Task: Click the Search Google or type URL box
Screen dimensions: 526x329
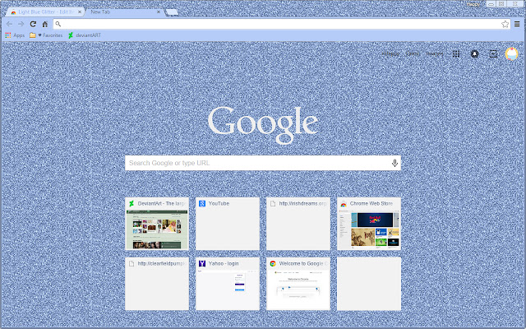Action: click(x=263, y=163)
